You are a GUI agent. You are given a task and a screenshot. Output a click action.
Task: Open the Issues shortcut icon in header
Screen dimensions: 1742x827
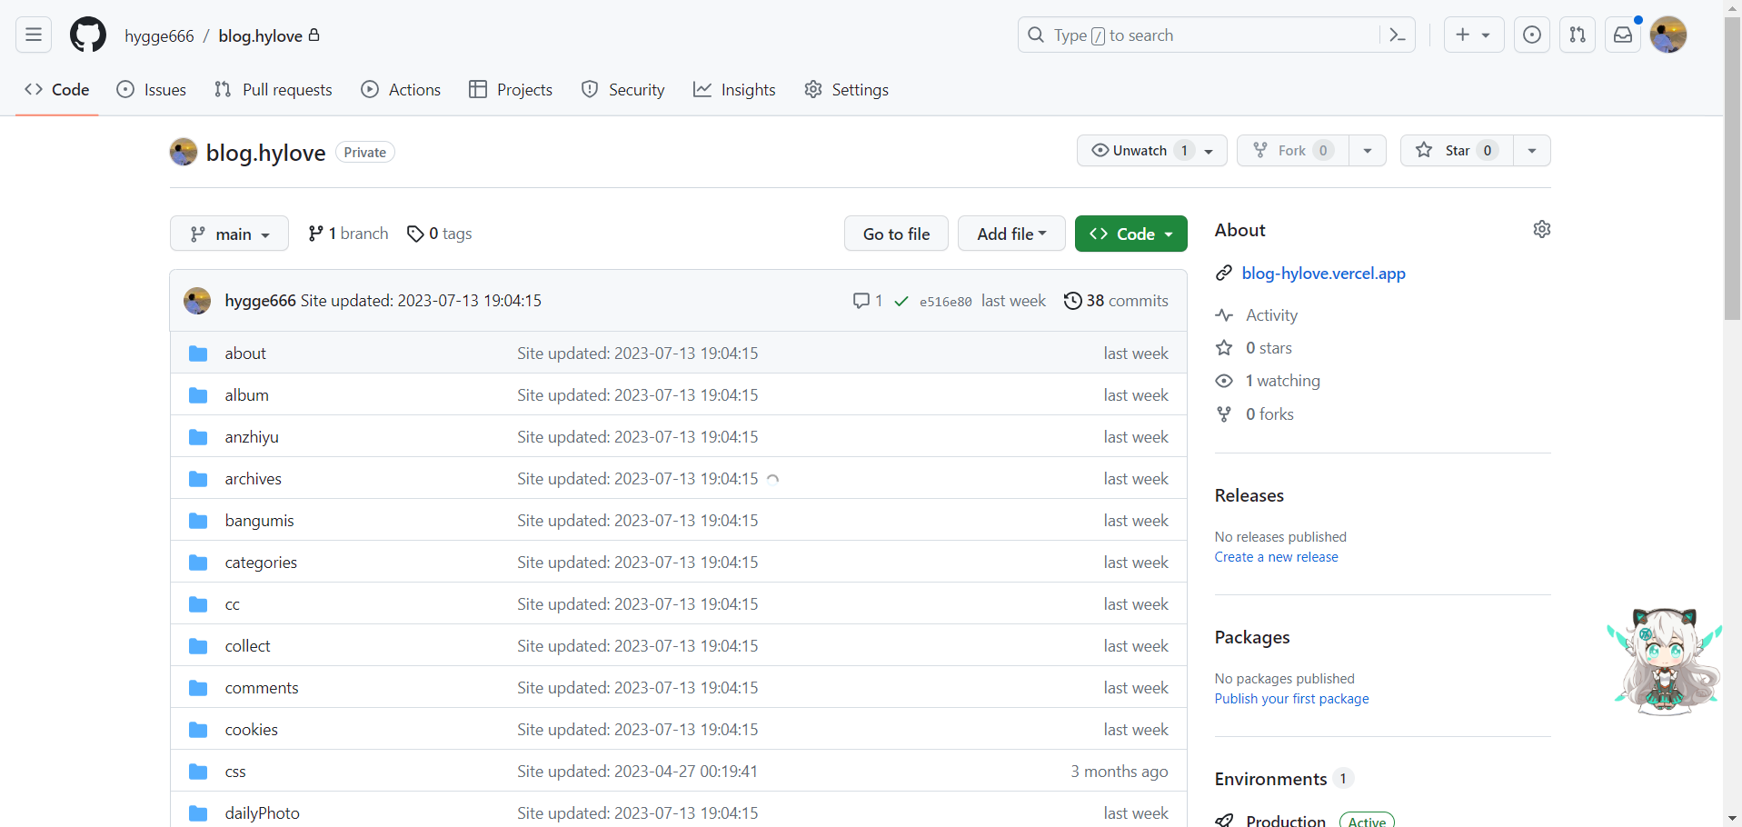pos(1532,35)
